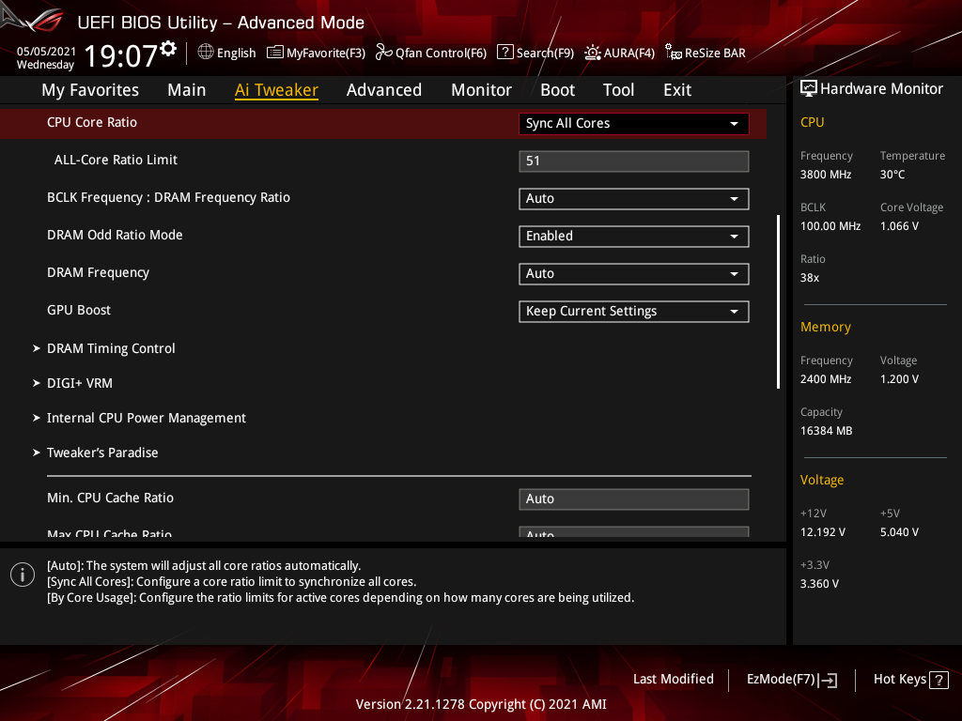Select the ALL-Core Ratio Limit label

click(116, 160)
